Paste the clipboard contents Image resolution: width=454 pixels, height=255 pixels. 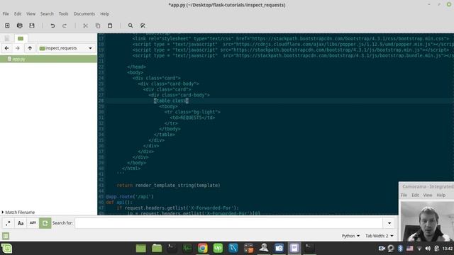tap(110, 25)
